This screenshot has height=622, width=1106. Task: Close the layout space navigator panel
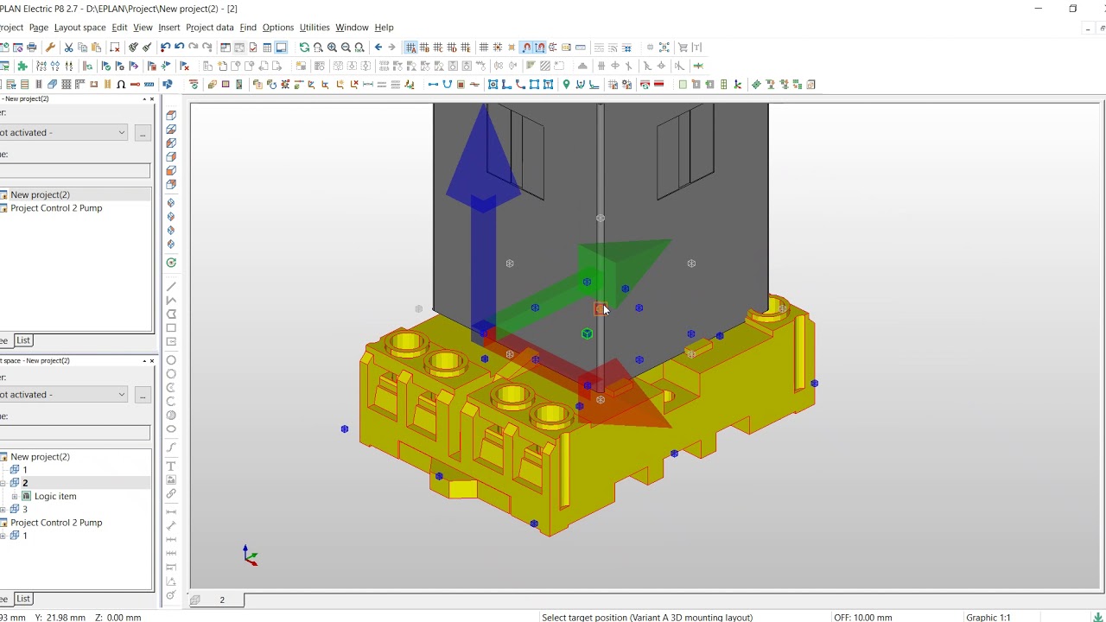(152, 360)
